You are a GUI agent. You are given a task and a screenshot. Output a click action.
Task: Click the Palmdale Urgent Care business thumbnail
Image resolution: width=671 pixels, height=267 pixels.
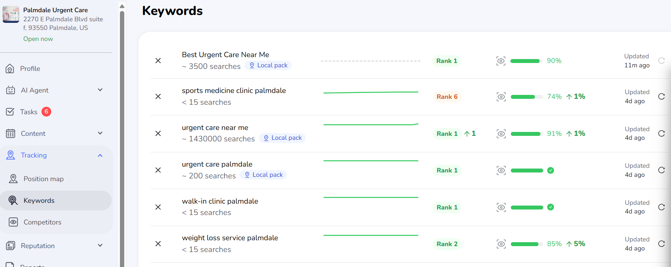(x=11, y=15)
